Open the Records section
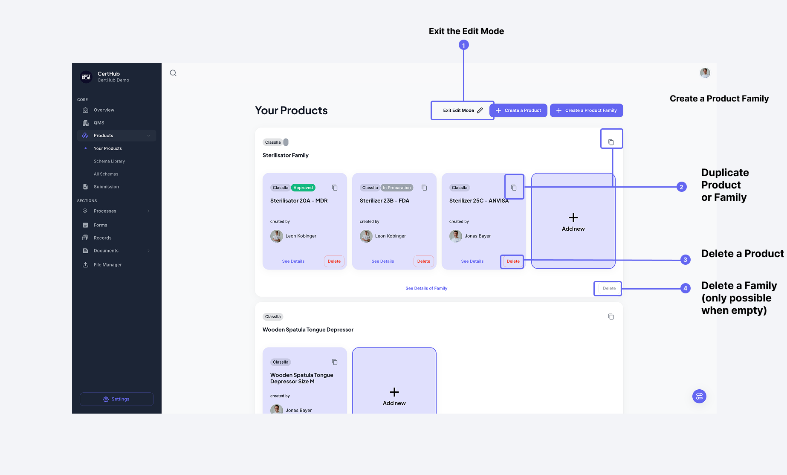The image size is (787, 475). tap(102, 238)
